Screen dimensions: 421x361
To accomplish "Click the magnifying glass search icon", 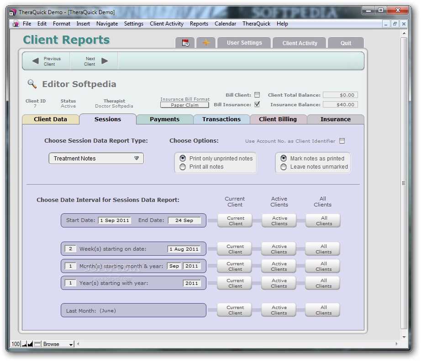I will (x=32, y=84).
